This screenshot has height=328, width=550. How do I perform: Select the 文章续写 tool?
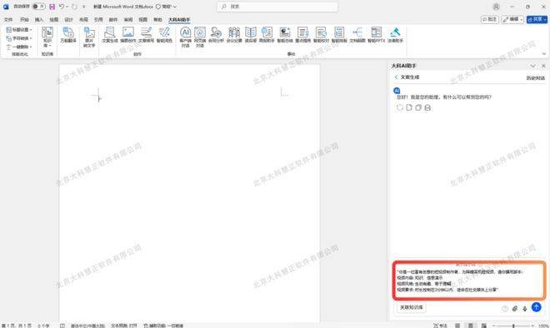[146, 35]
